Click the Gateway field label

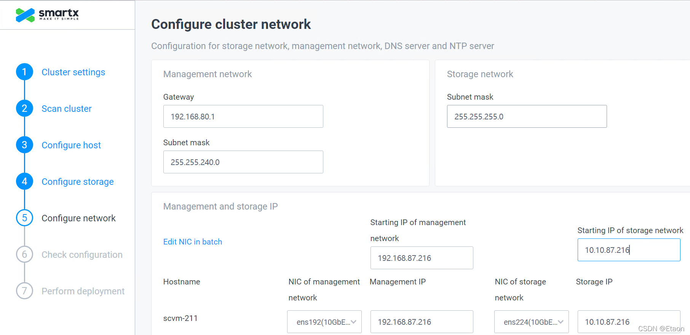pyautogui.click(x=179, y=97)
